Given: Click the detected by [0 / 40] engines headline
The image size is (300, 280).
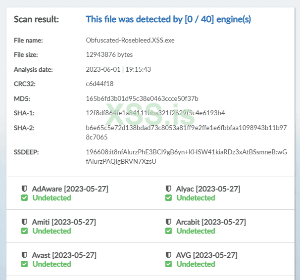Looking at the screenshot, I should pos(168,19).
